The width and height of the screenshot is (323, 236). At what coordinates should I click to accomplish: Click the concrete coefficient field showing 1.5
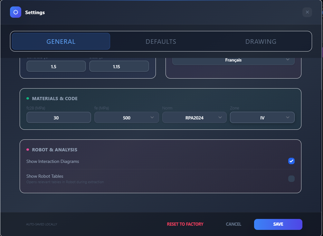56,66
